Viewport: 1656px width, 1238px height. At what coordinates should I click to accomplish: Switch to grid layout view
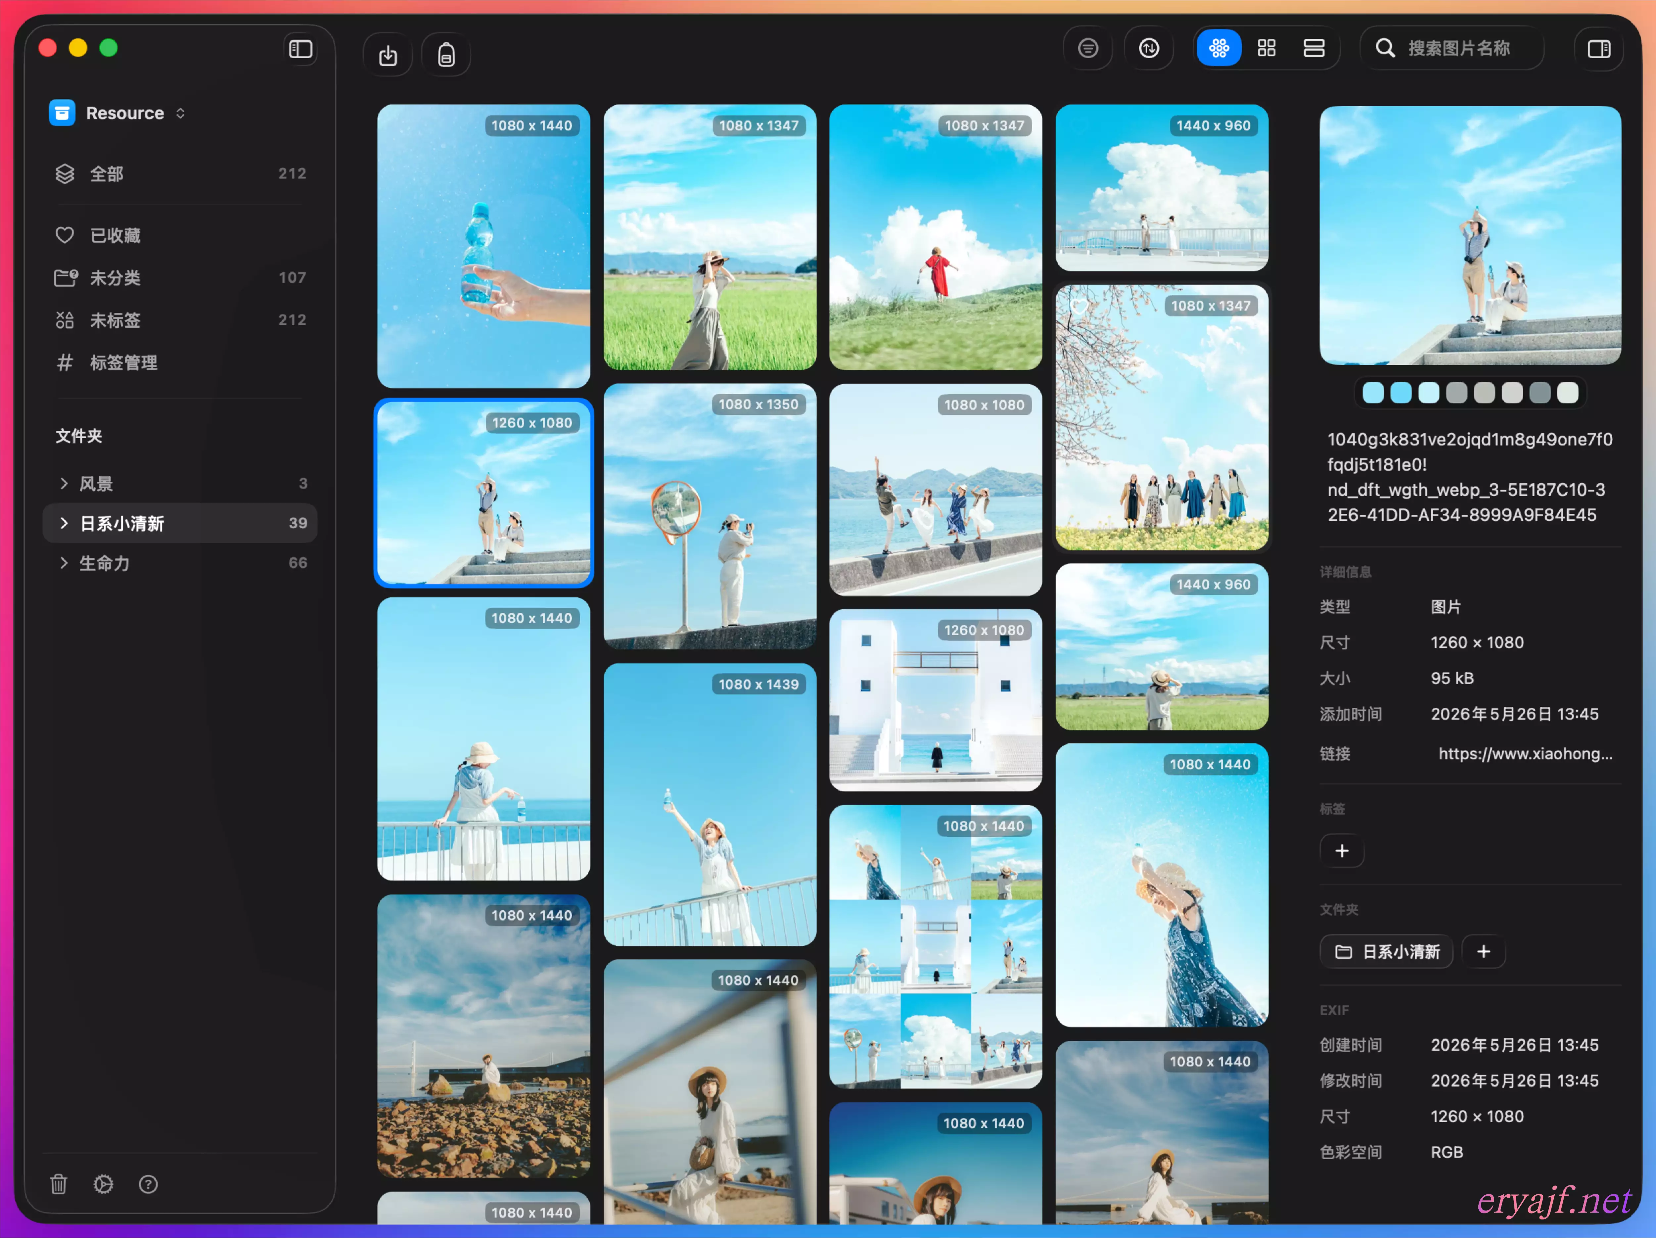tap(1267, 49)
